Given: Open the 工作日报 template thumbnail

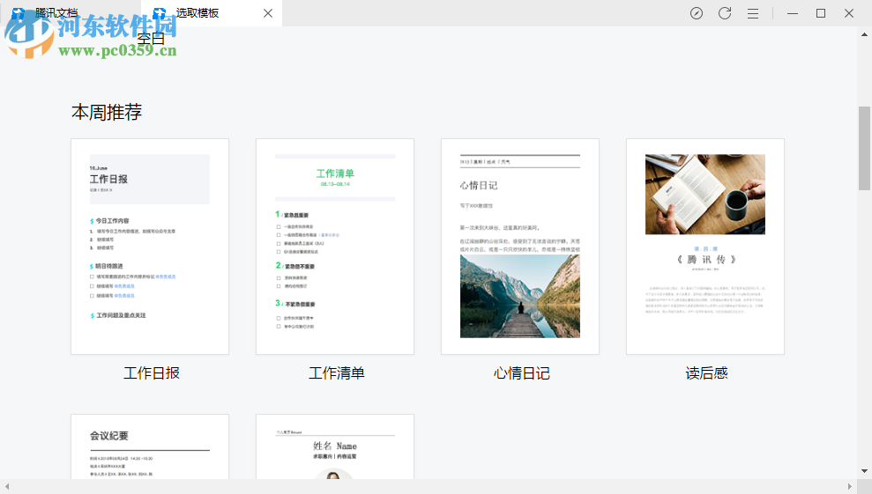Looking at the screenshot, I should 150,247.
